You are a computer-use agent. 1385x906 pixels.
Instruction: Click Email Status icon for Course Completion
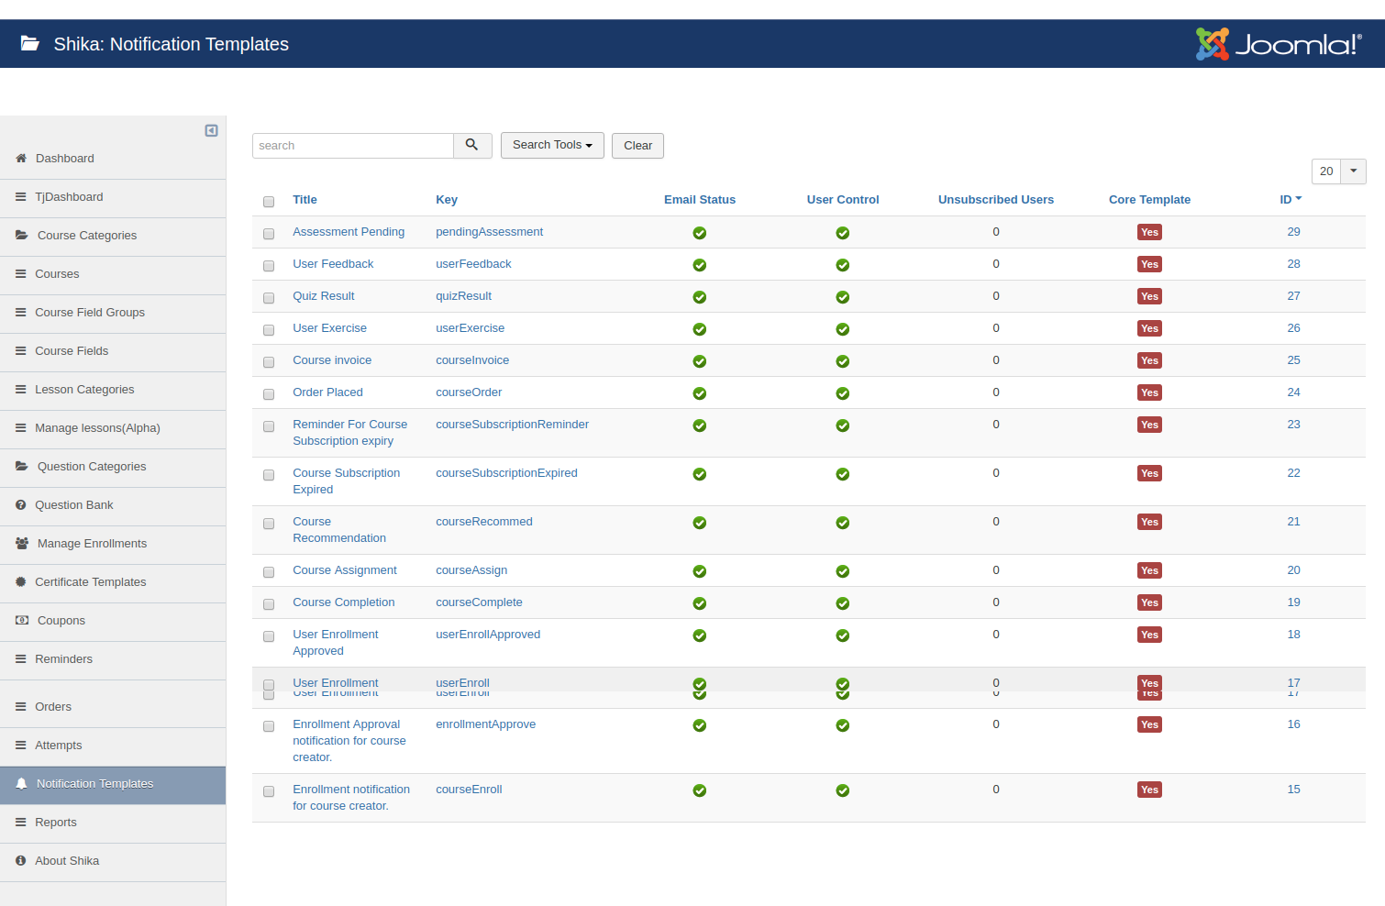click(x=699, y=603)
